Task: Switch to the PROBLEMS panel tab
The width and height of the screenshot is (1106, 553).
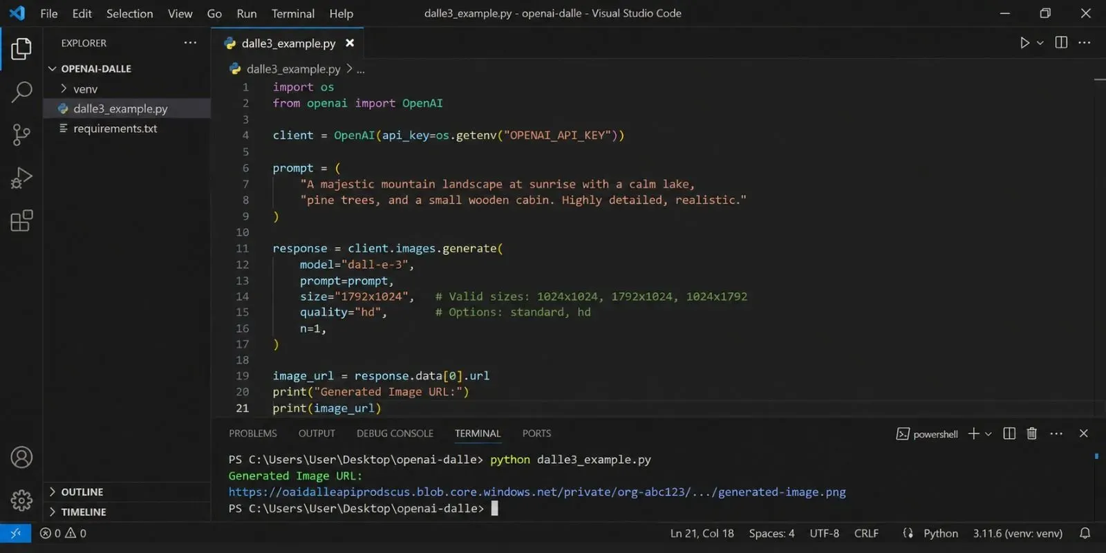Action: (253, 433)
